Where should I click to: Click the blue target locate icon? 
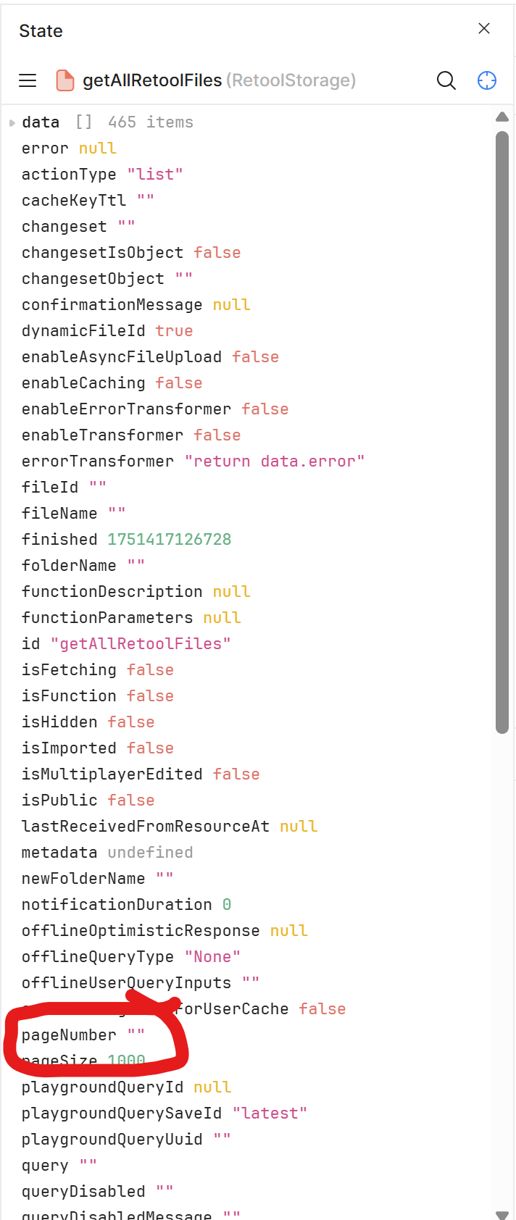487,80
